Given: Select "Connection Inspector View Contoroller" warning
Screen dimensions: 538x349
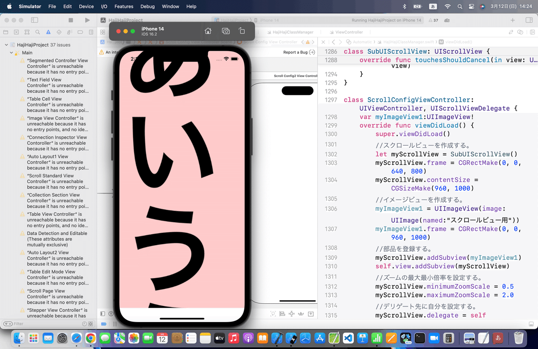Looking at the screenshot, I should (x=57, y=143).
